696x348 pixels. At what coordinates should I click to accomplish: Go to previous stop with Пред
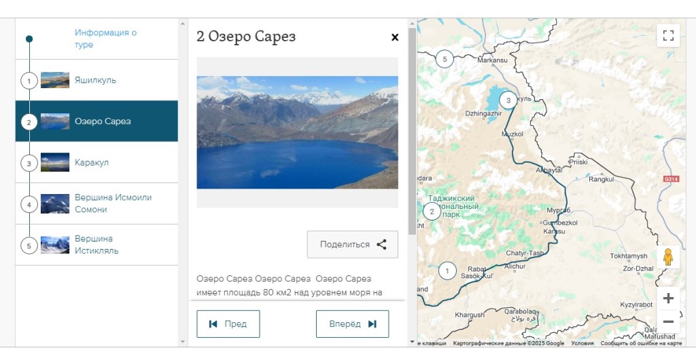coord(228,324)
